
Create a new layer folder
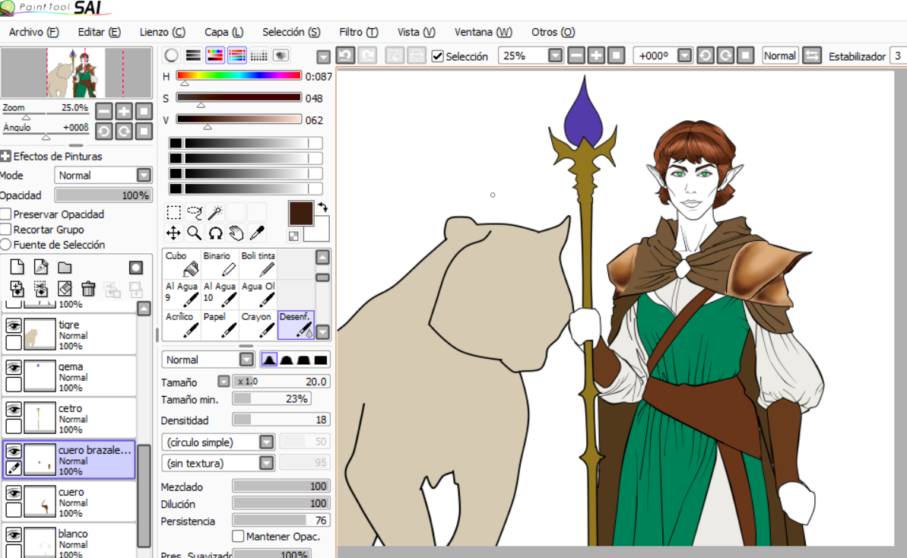coord(65,267)
